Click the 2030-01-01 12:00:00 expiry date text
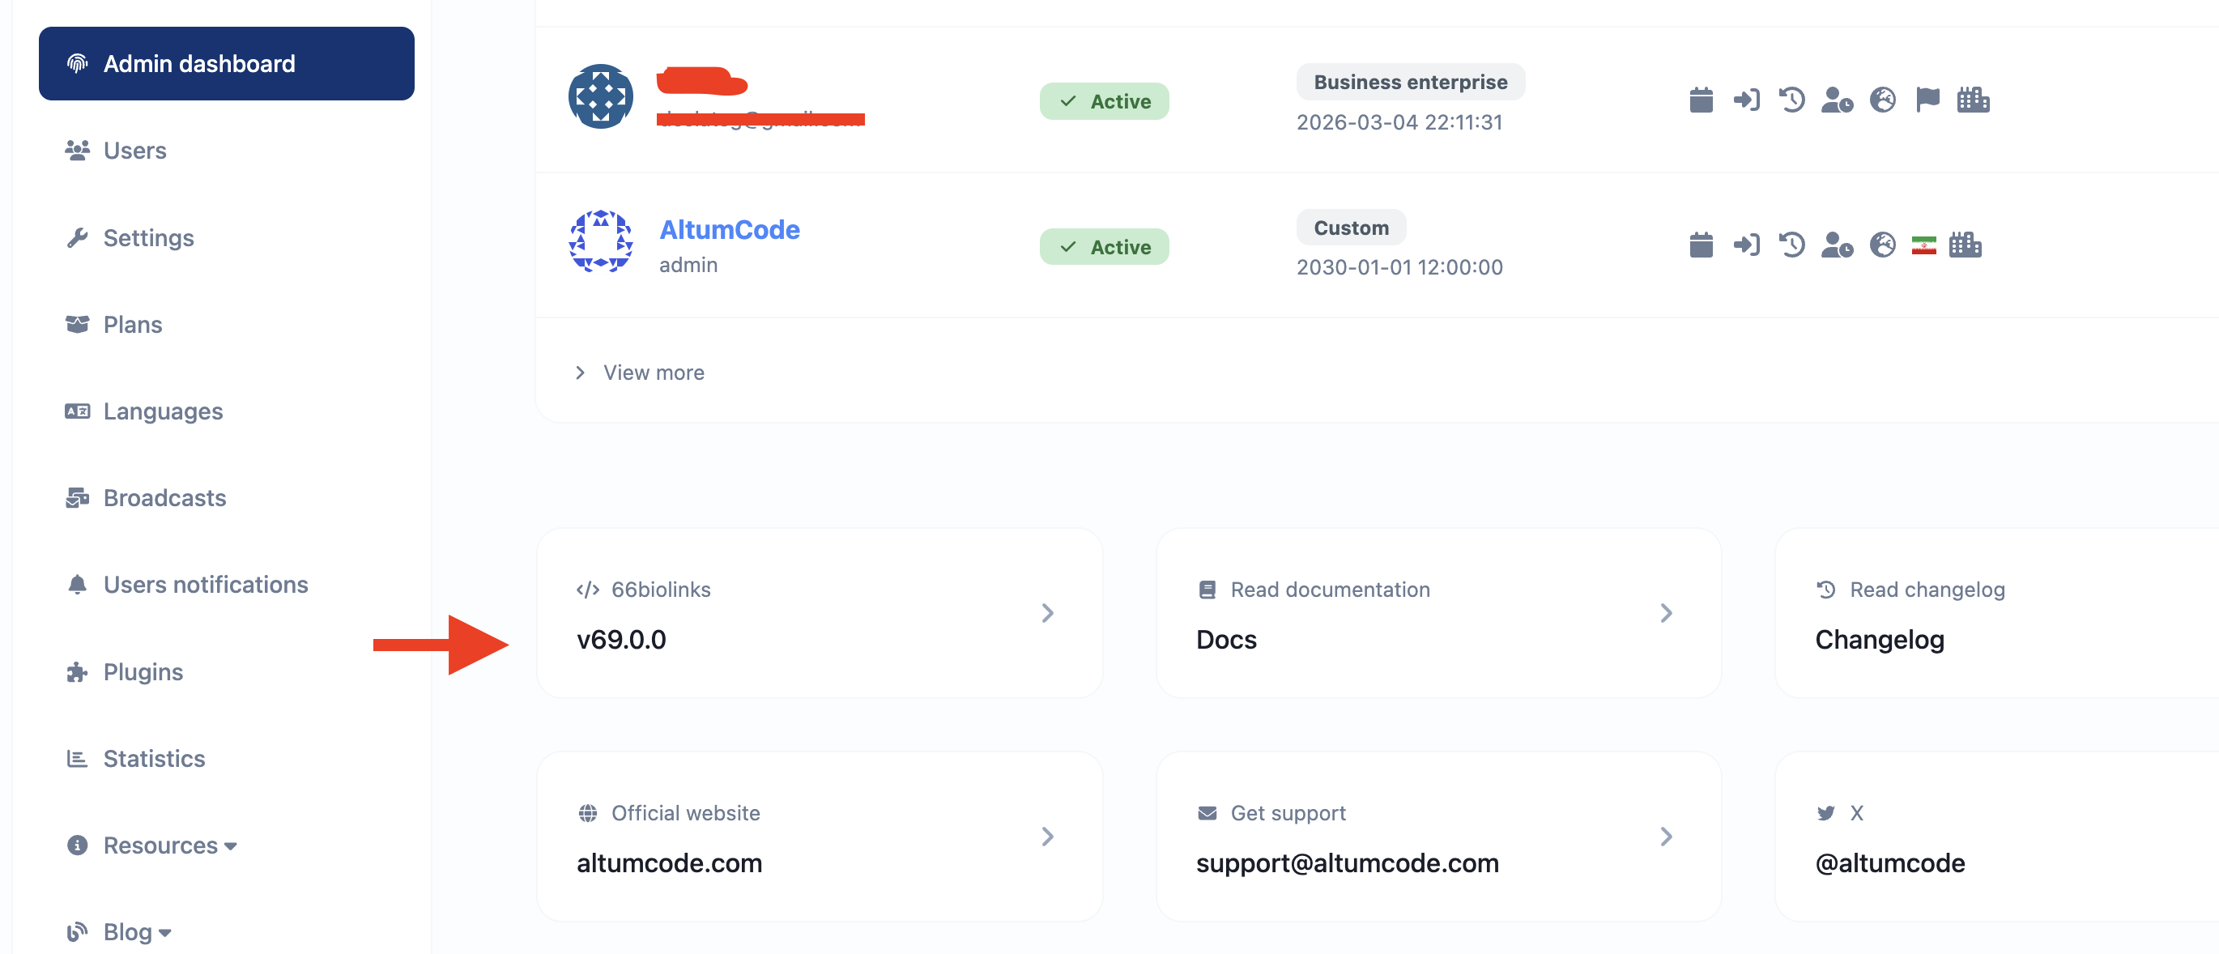Image resolution: width=2219 pixels, height=954 pixels. pos(1399,267)
